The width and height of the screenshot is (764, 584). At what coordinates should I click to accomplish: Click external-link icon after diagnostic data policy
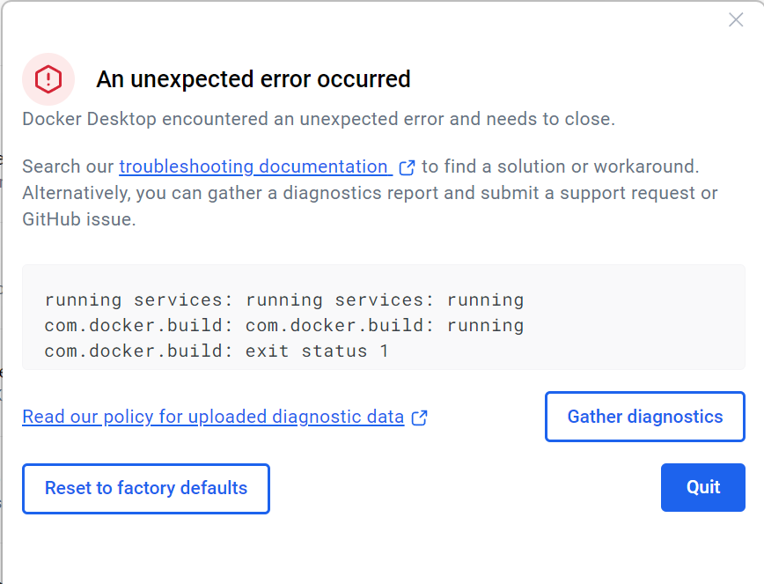click(420, 418)
